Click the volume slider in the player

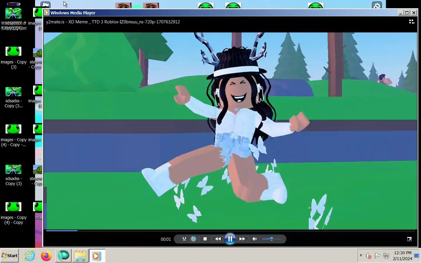272,239
